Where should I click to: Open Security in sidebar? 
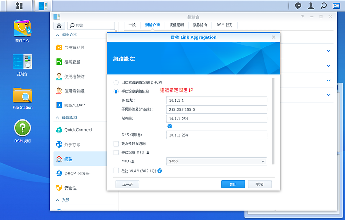coord(80,188)
